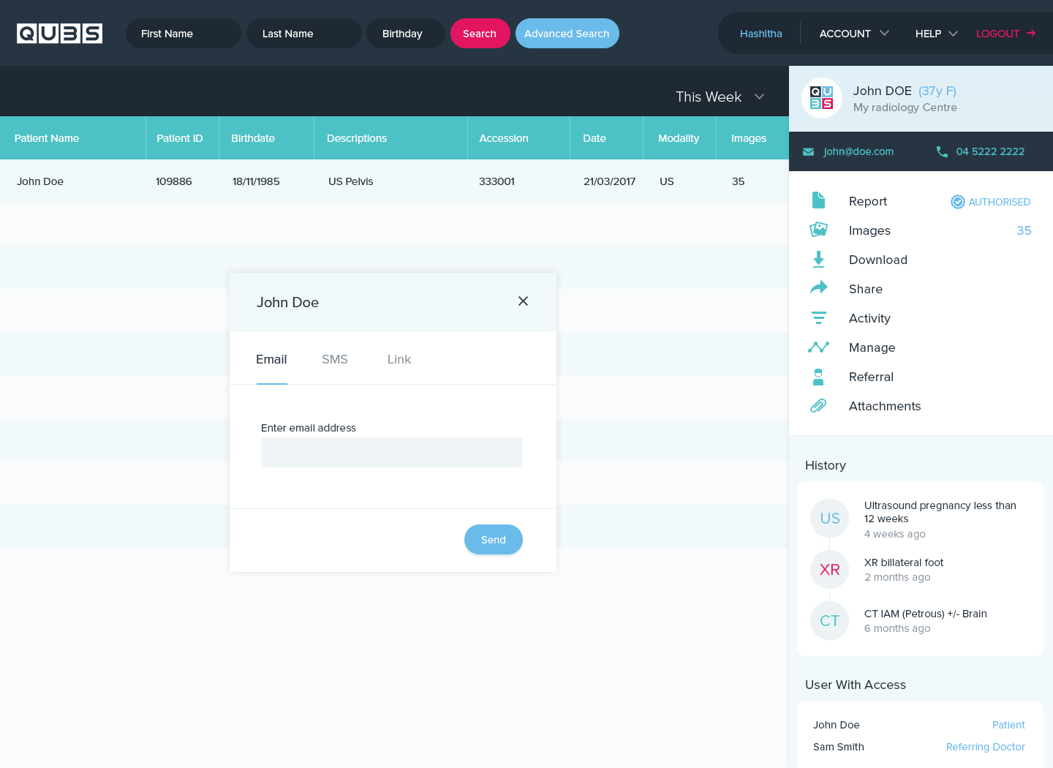Open the Activity filter icon

pyautogui.click(x=818, y=317)
